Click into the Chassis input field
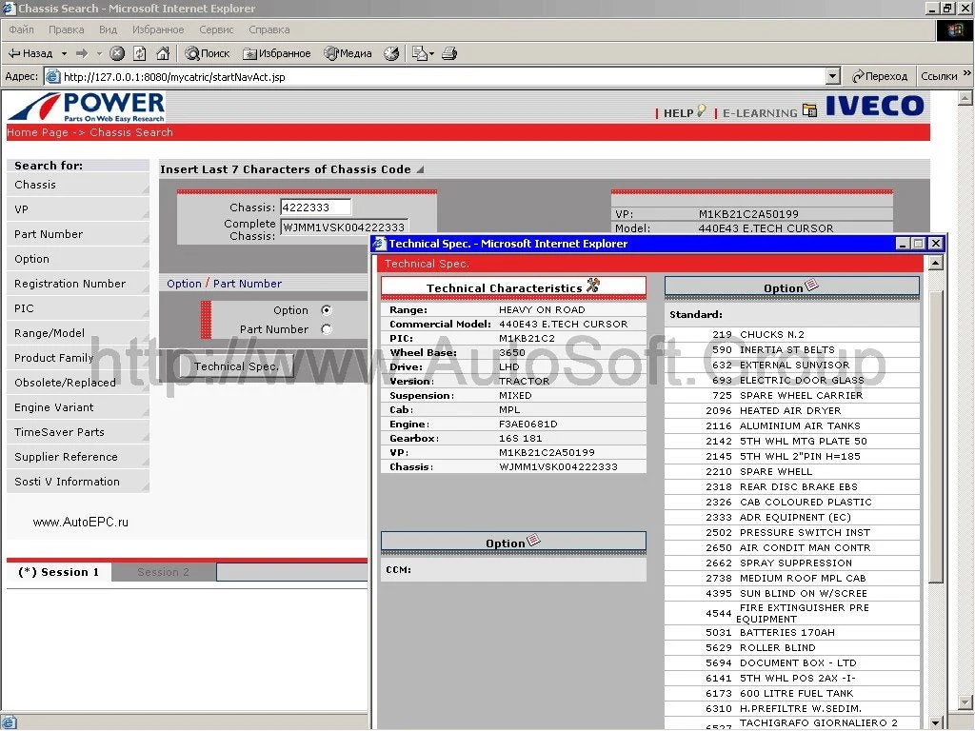This screenshot has height=731, width=975. click(x=315, y=207)
